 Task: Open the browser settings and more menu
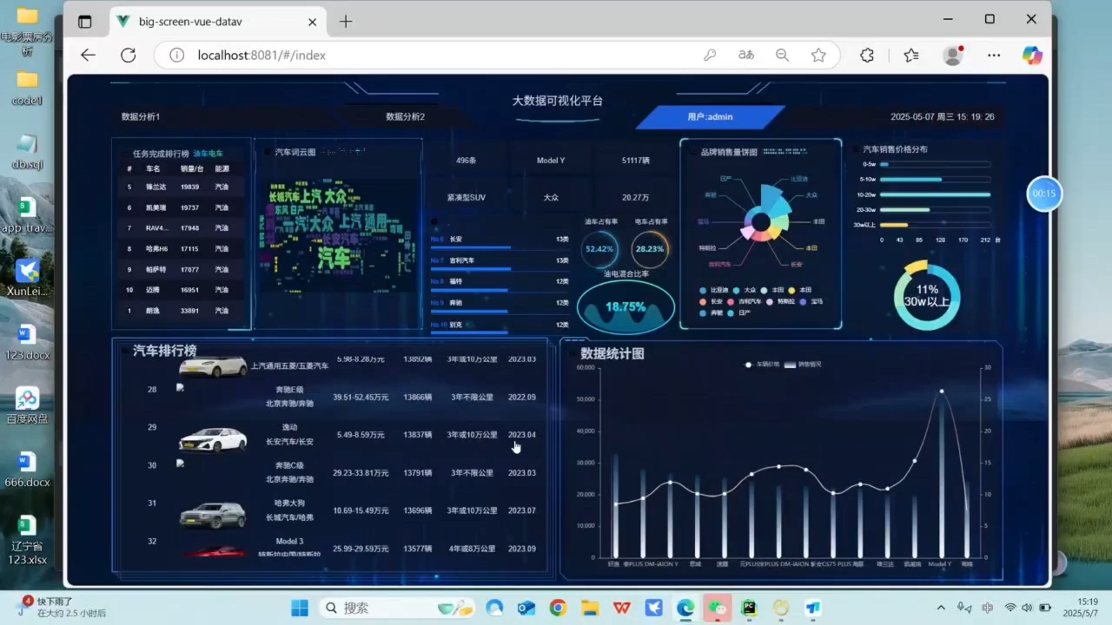[994, 55]
